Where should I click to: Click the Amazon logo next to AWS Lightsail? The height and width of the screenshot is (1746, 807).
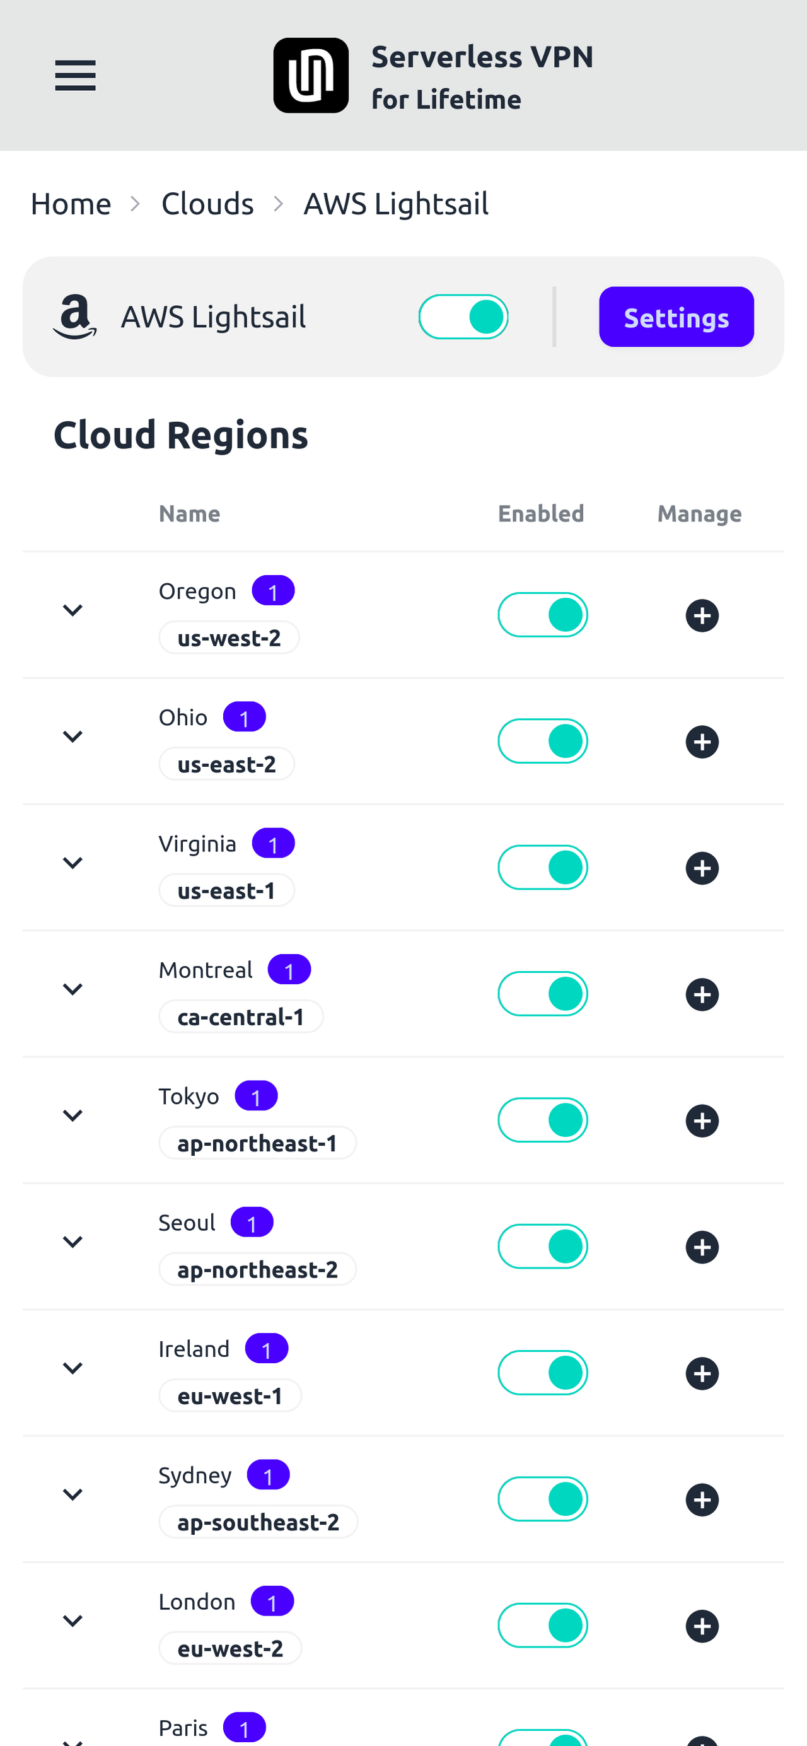74,317
